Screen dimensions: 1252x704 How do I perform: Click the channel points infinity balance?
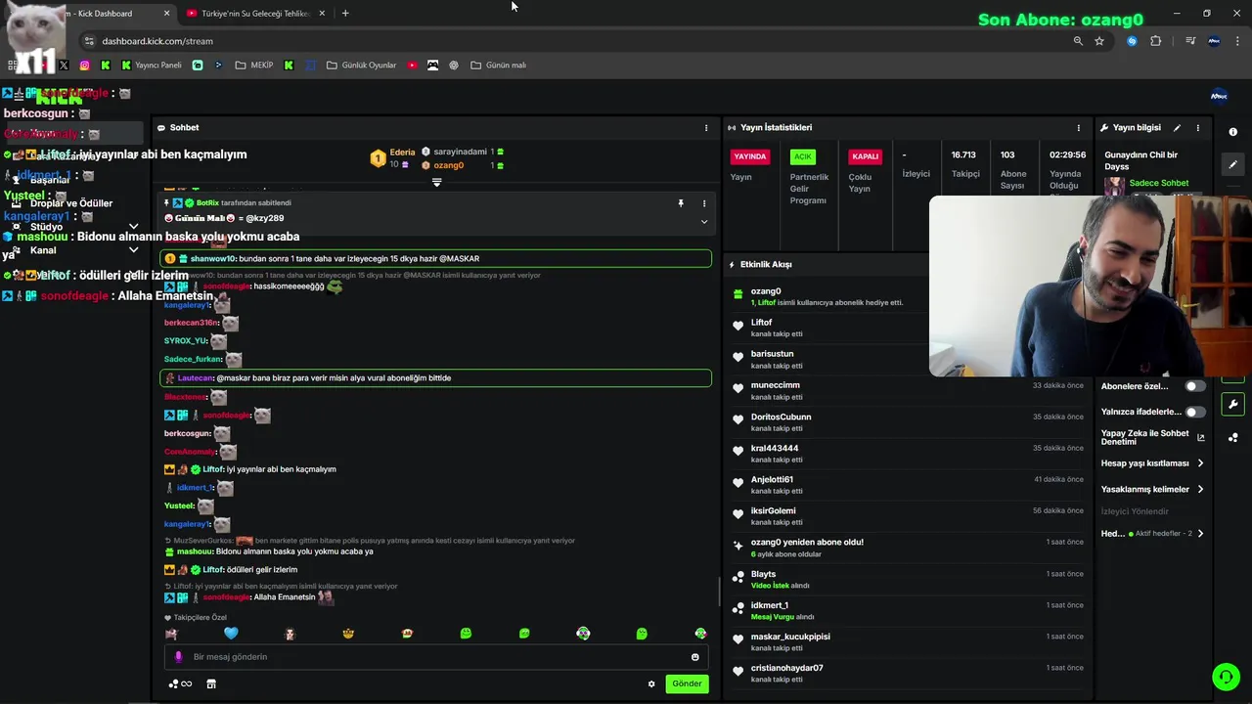180,683
